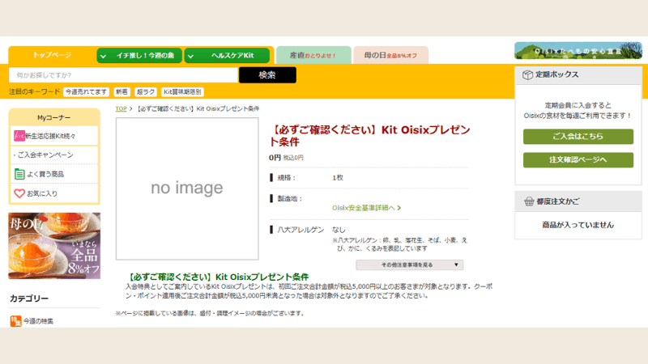Focus the 何かお探しですか search field
This screenshot has height=364, width=648.
[x=123, y=75]
